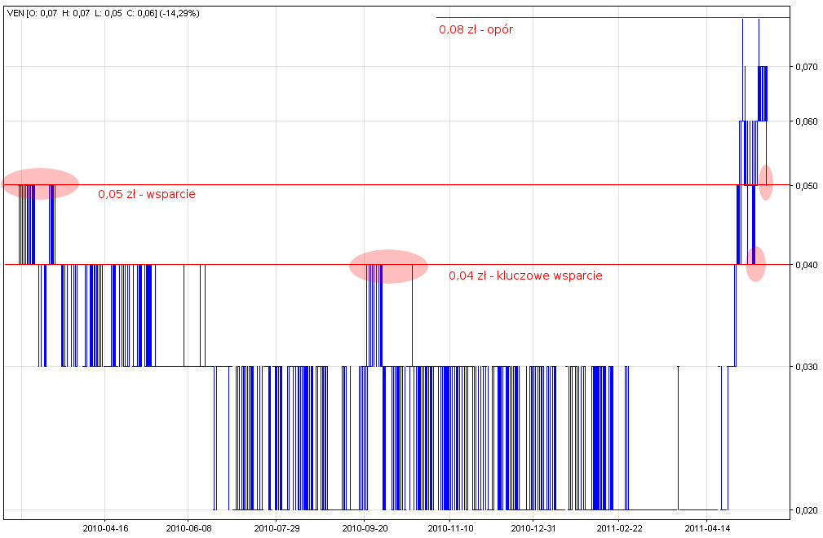This screenshot has height=538, width=823.
Task: Click the VEN OHLC header text
Action: pos(103,14)
